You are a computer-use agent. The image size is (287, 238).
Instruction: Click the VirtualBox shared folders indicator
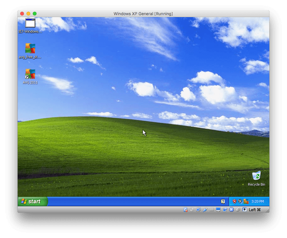click(x=212, y=210)
